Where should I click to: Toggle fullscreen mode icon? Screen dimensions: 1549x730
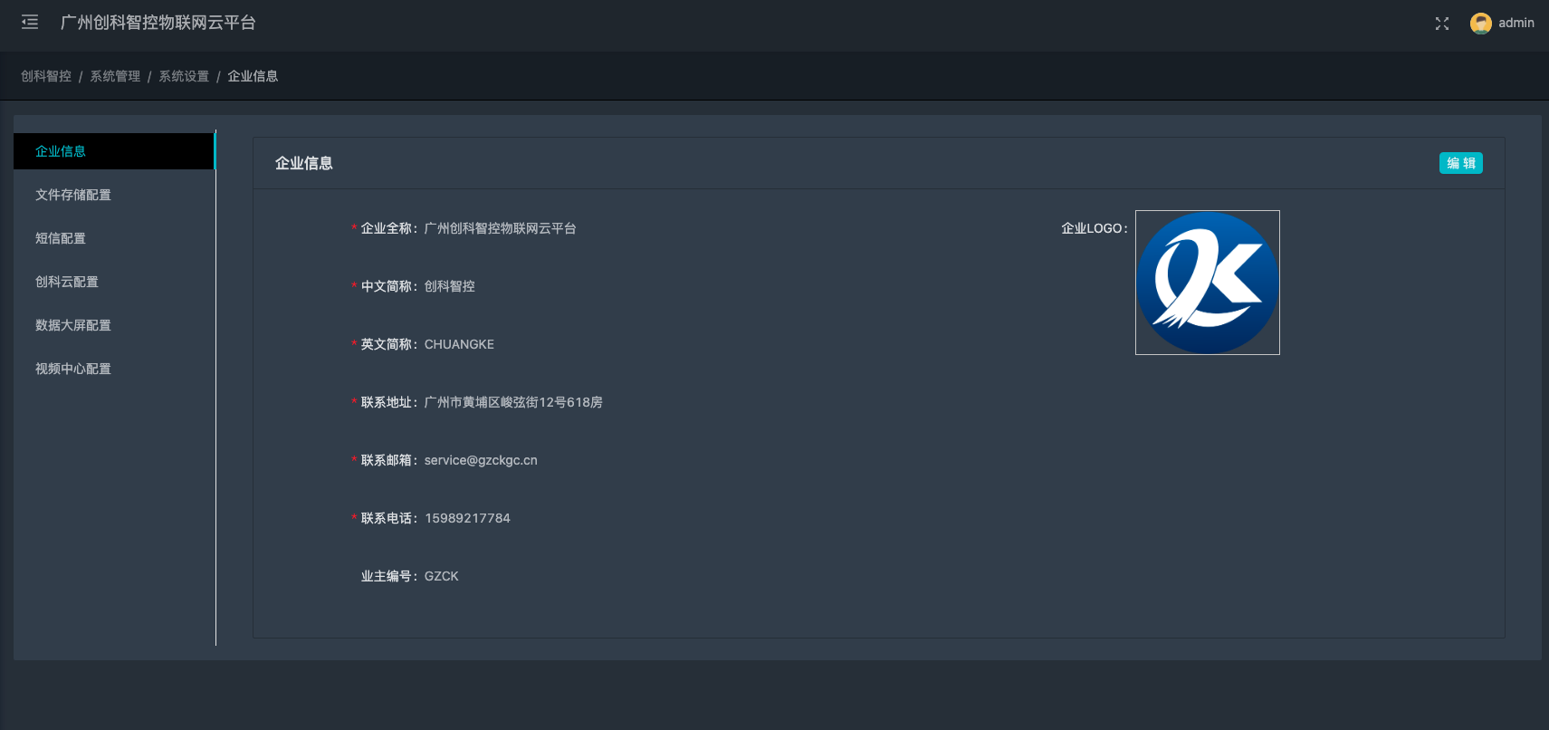[x=1442, y=24]
